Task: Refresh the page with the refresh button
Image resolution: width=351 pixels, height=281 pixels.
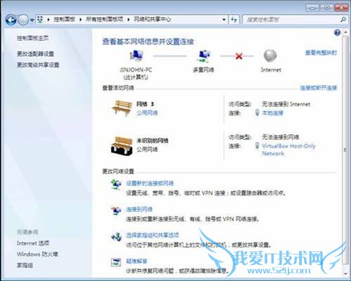Action: [x=234, y=20]
